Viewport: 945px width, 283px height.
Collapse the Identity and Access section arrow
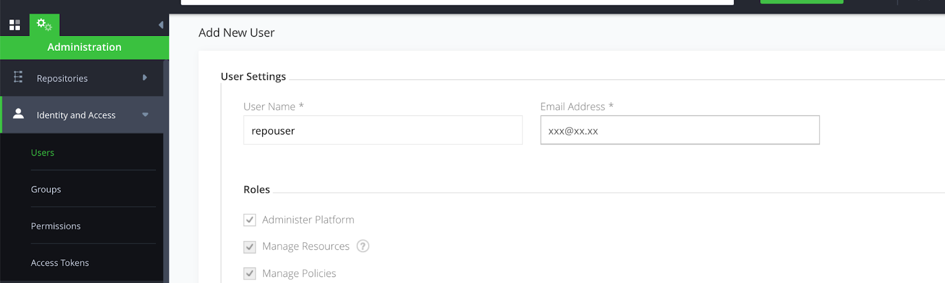[145, 114]
